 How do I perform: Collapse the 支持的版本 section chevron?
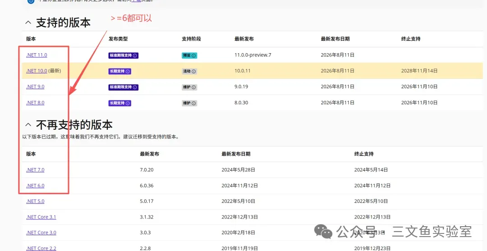tap(28, 23)
